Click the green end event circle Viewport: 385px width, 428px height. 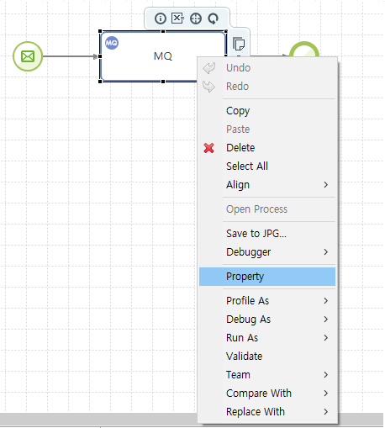click(304, 50)
